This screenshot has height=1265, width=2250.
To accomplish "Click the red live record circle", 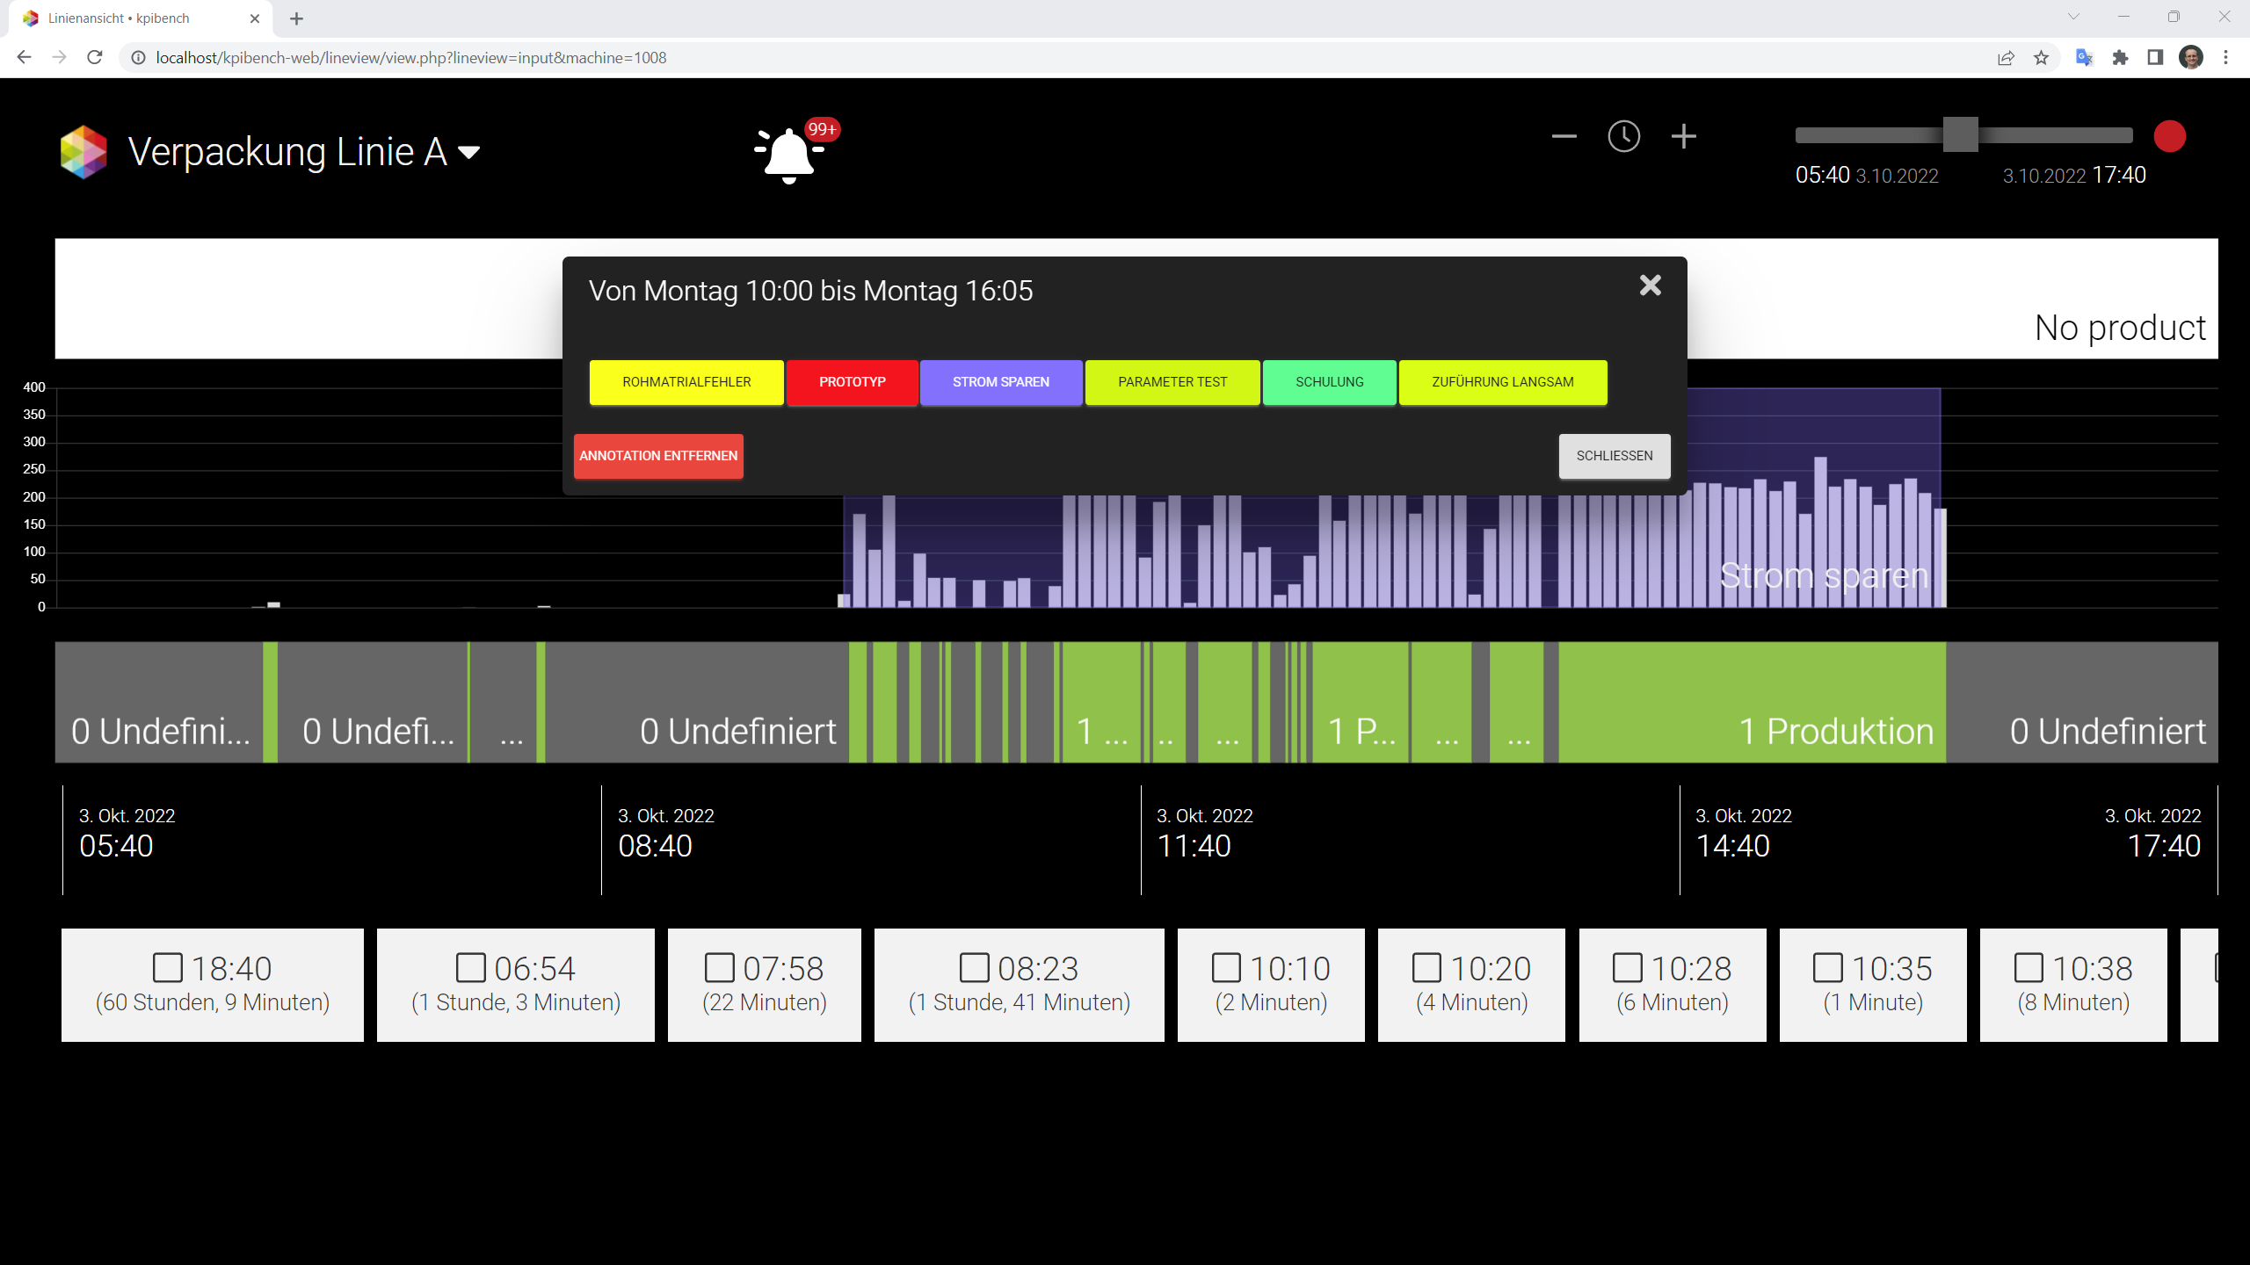I will 2169,137.
